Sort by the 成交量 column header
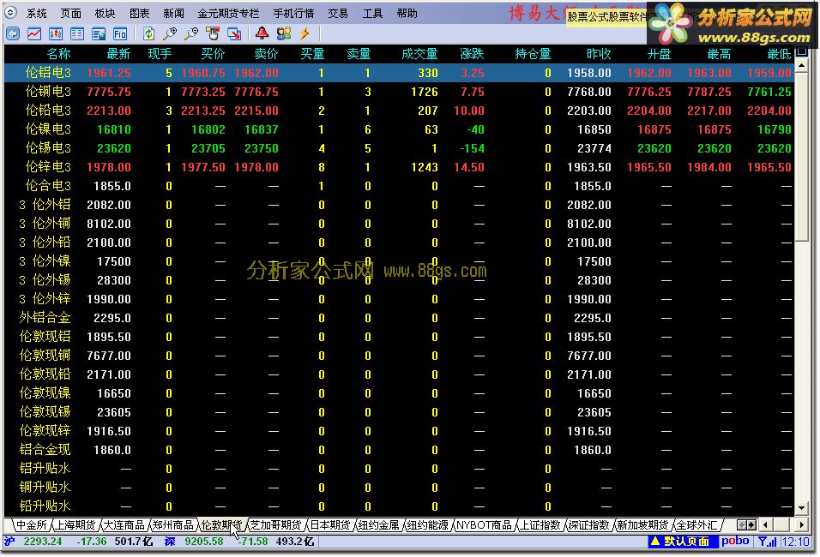This screenshot has height=557, width=820. (x=419, y=53)
